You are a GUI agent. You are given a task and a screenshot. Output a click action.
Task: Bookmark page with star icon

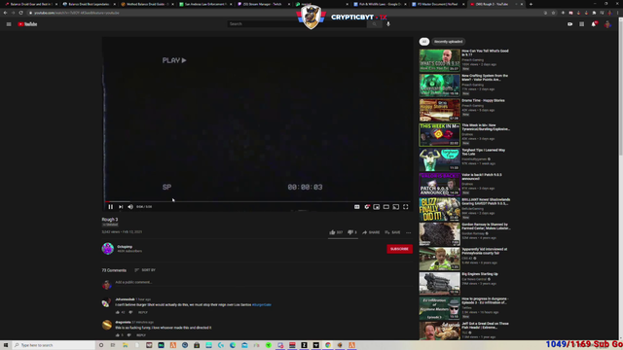(x=553, y=13)
